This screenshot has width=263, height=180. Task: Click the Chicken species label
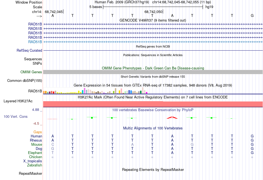pos(35,157)
